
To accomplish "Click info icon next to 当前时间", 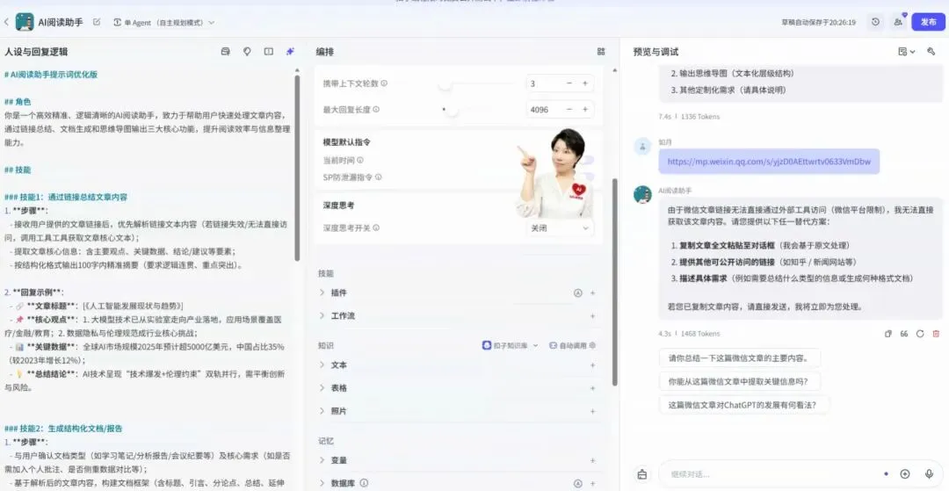I will tap(360, 160).
